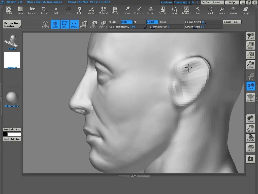Open the Texture palette icon

(x=186, y=10)
